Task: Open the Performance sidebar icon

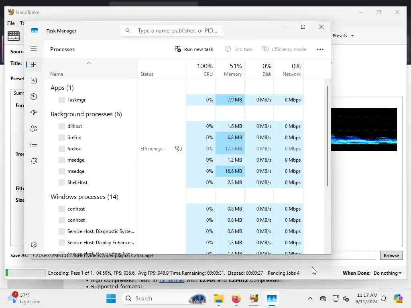Action: click(x=34, y=80)
